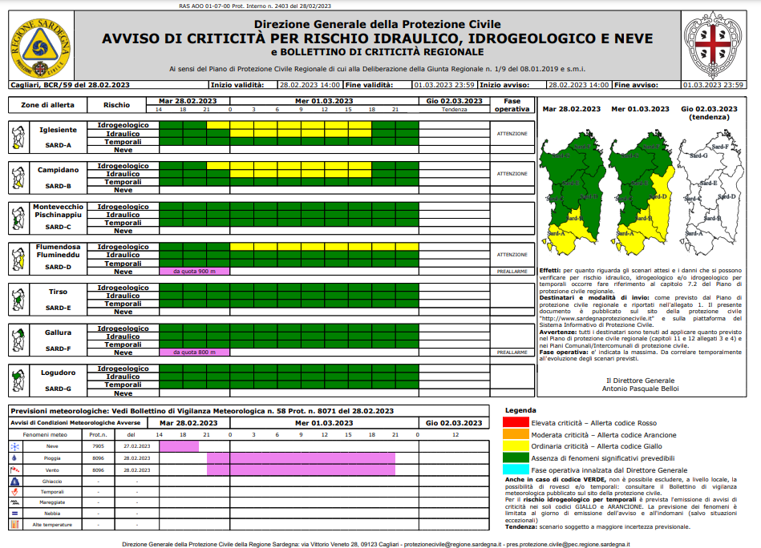Click the SARD-G zone code
Image resolution: width=761 pixels, height=548 pixels.
click(x=59, y=389)
